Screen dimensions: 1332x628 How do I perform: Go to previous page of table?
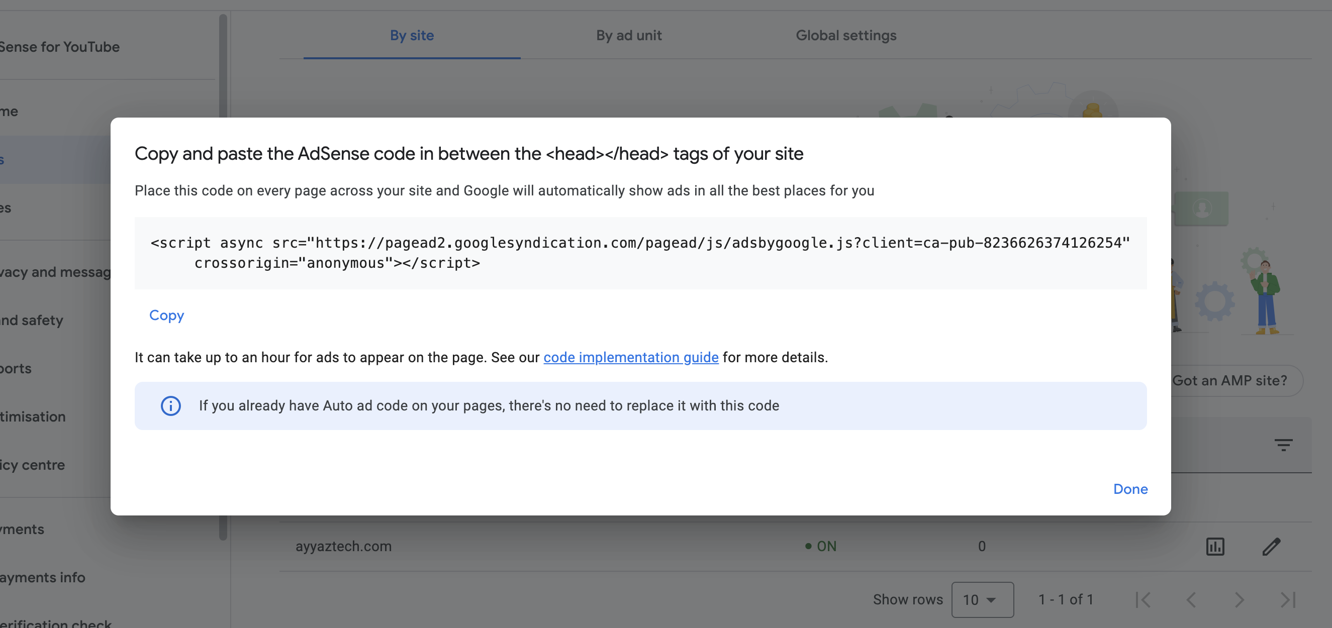click(1191, 599)
